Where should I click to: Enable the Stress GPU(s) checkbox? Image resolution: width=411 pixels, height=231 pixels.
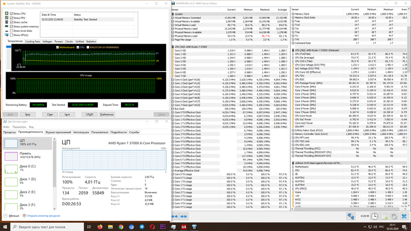tap(12, 35)
